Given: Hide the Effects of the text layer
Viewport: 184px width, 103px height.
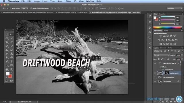Looking at the screenshot, I should pyautogui.click(x=161, y=67).
